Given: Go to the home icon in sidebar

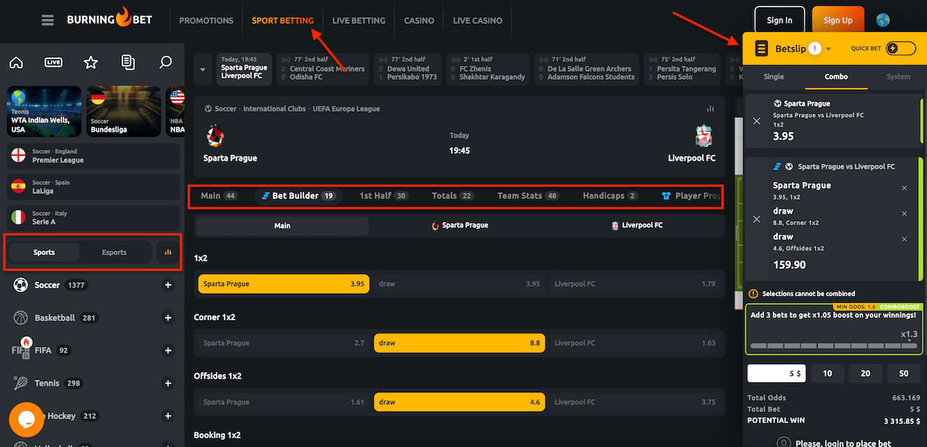Looking at the screenshot, I should pos(16,62).
